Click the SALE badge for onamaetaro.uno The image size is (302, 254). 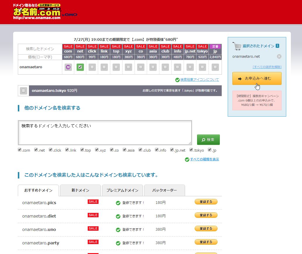(93, 228)
